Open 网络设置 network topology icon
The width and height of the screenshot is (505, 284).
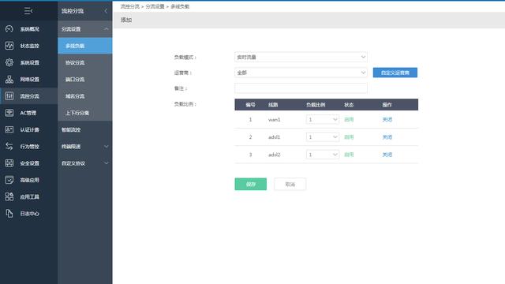coord(9,79)
